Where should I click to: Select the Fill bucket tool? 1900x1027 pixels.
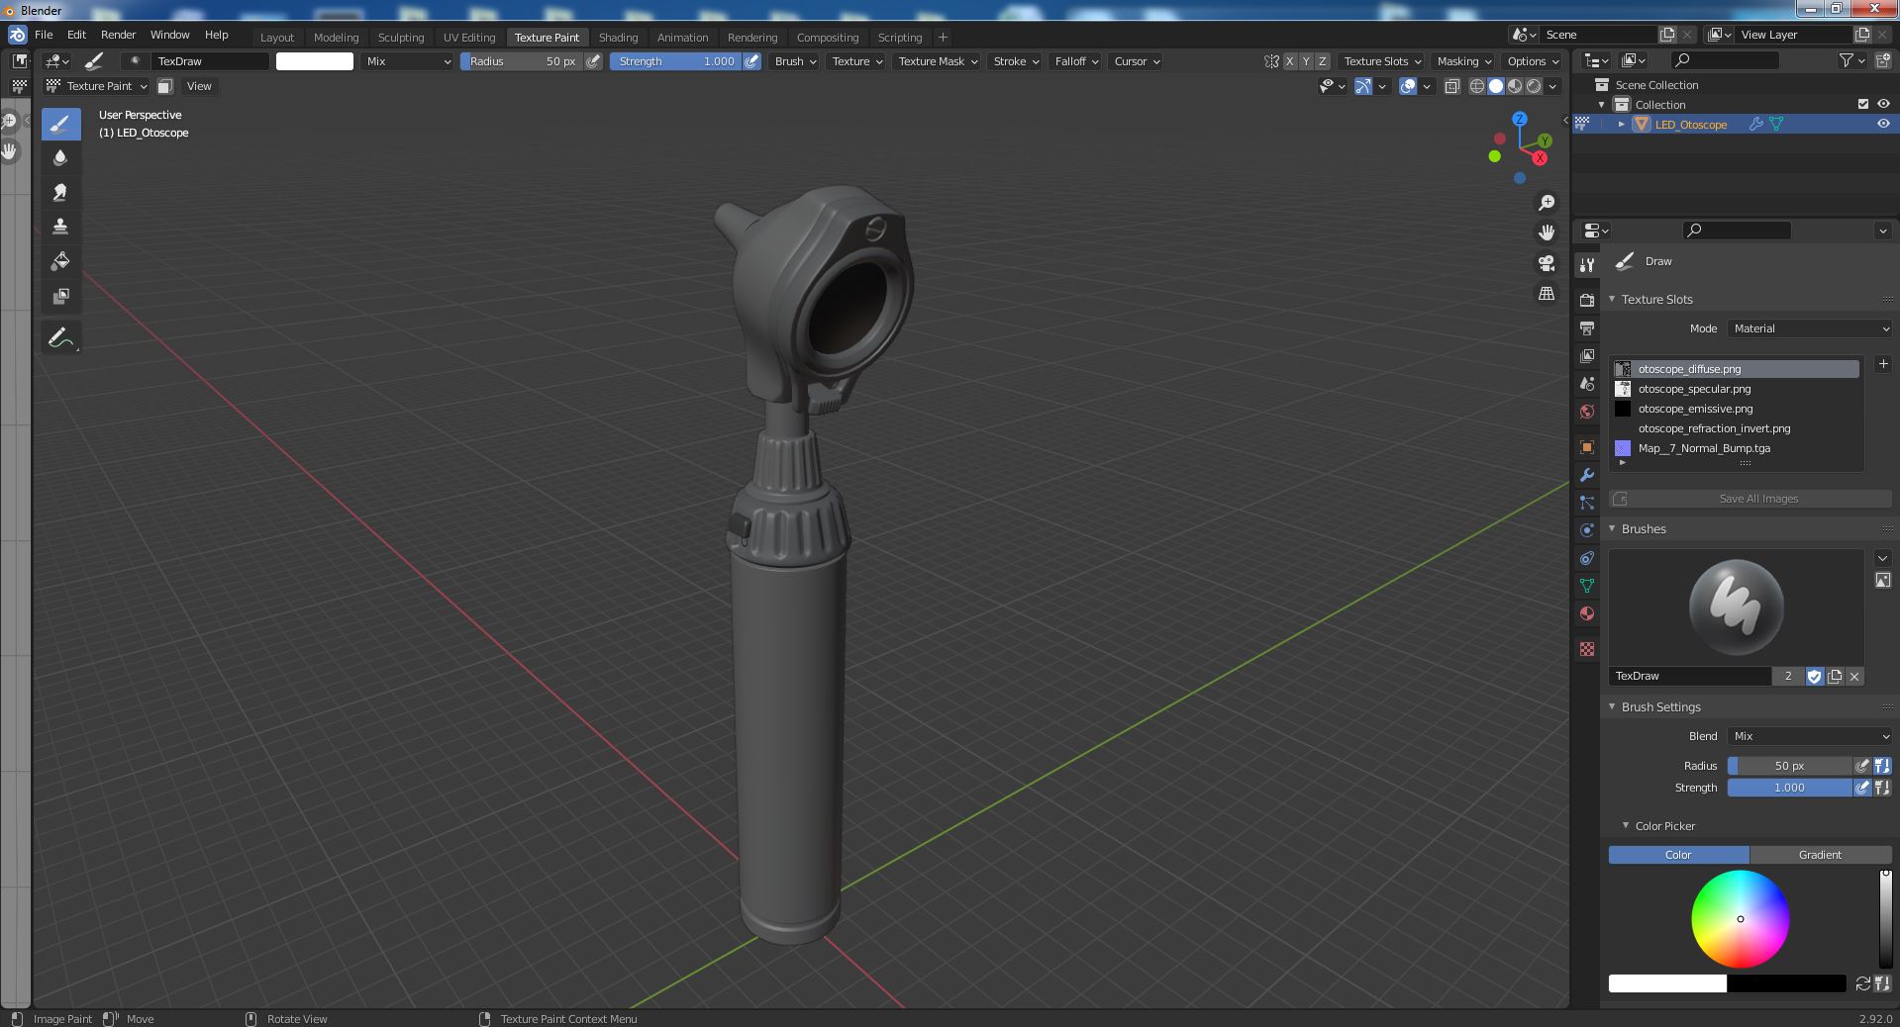click(60, 261)
